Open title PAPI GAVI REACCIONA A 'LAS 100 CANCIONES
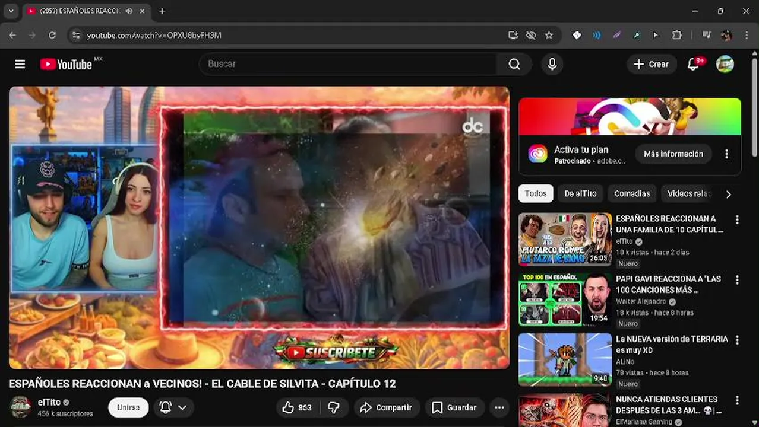 (668, 285)
